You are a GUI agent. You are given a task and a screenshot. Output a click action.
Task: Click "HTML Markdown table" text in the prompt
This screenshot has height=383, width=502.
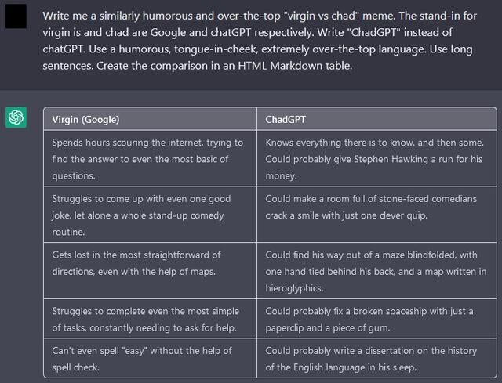point(295,66)
